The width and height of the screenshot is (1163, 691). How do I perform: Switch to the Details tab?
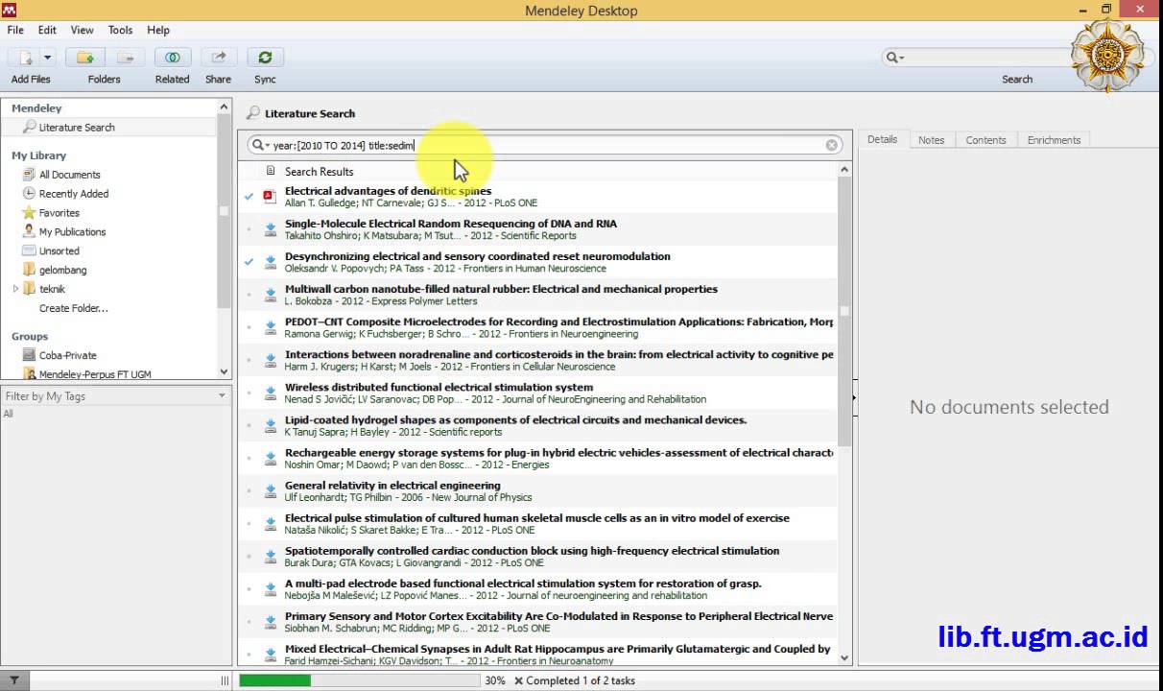click(882, 139)
